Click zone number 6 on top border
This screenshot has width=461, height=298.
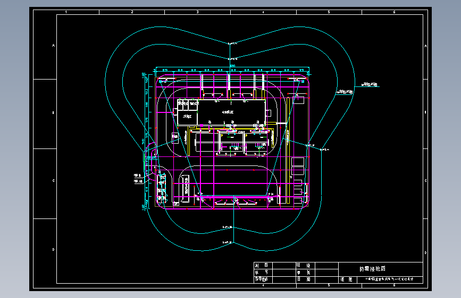pyautogui.click(x=394, y=12)
